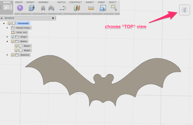Screen dimensions: 193x125
Task: Click the MODIFY menu label
Action: [x=31, y=2]
